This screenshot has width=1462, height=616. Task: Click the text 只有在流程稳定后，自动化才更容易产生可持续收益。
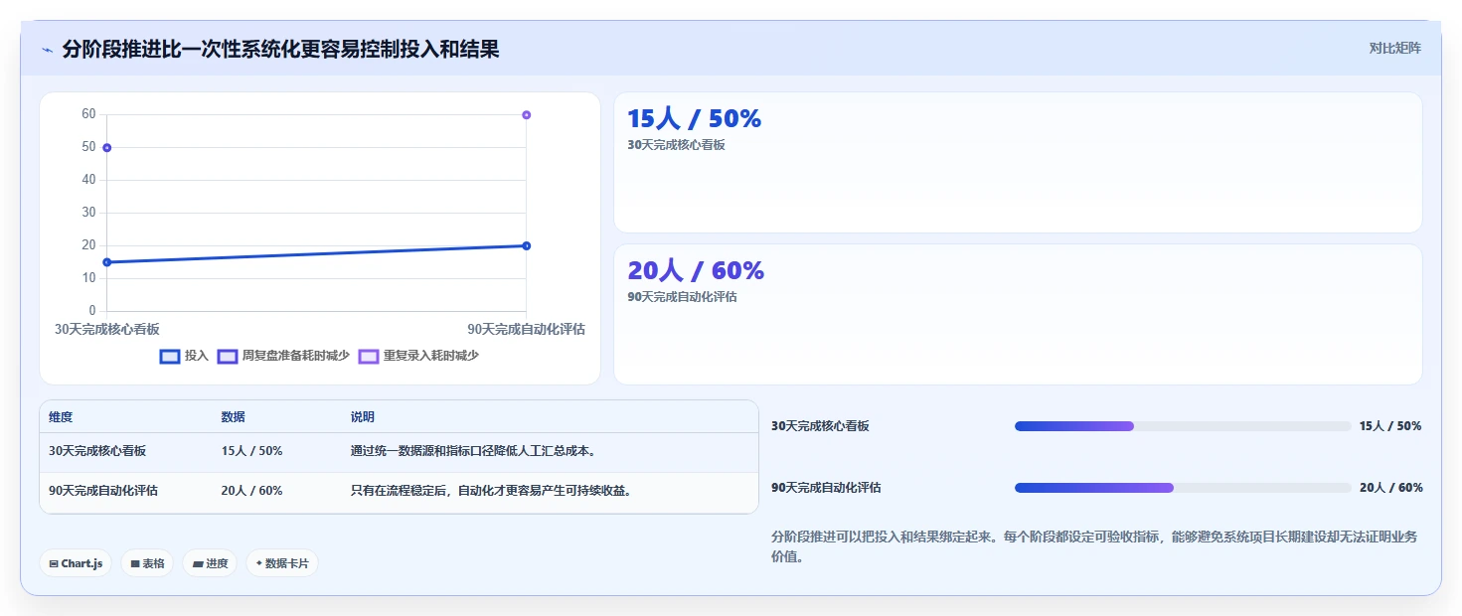click(x=491, y=491)
